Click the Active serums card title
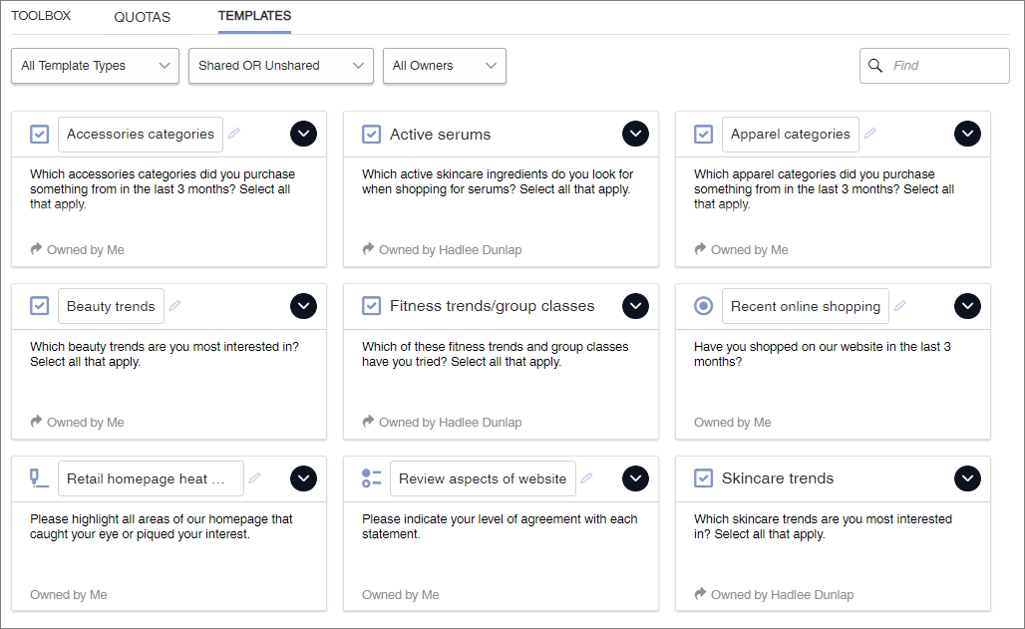1025x629 pixels. click(440, 134)
